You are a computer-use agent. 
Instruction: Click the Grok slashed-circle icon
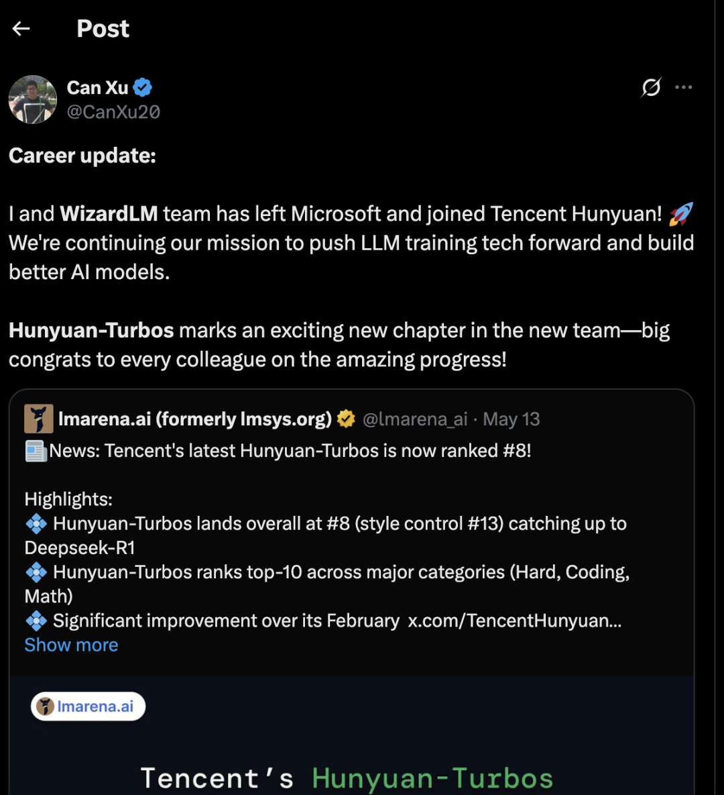click(651, 87)
